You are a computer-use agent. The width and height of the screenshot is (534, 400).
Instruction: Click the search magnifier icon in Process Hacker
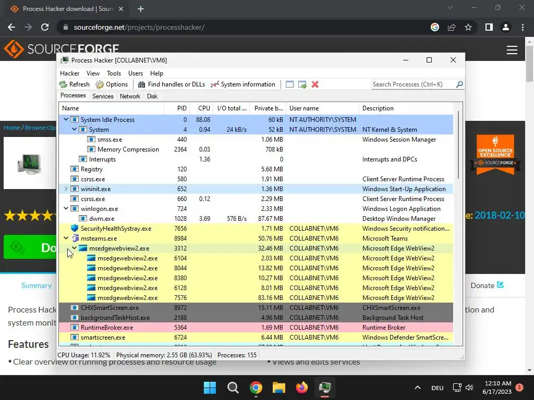click(459, 84)
